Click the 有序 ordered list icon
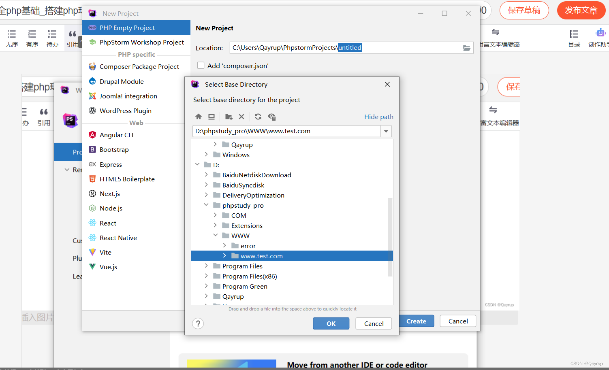 (x=32, y=34)
